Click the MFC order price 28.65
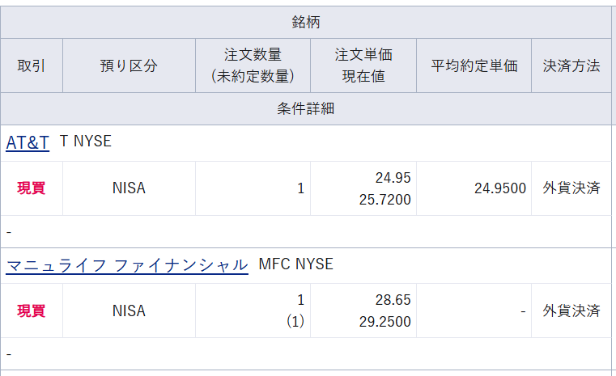Screen dimensions: 616x376 tap(393, 300)
